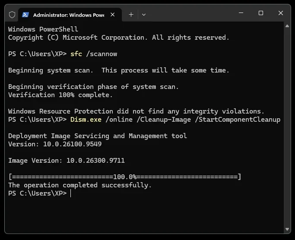Click 'Image Version: 10.0.26300.9711' line
This screenshot has height=240, width=295.
(x=67, y=161)
